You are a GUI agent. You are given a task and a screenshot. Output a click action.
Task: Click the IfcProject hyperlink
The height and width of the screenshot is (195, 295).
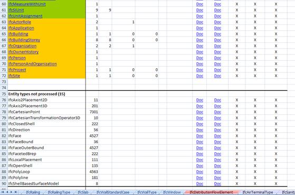coord(17,70)
